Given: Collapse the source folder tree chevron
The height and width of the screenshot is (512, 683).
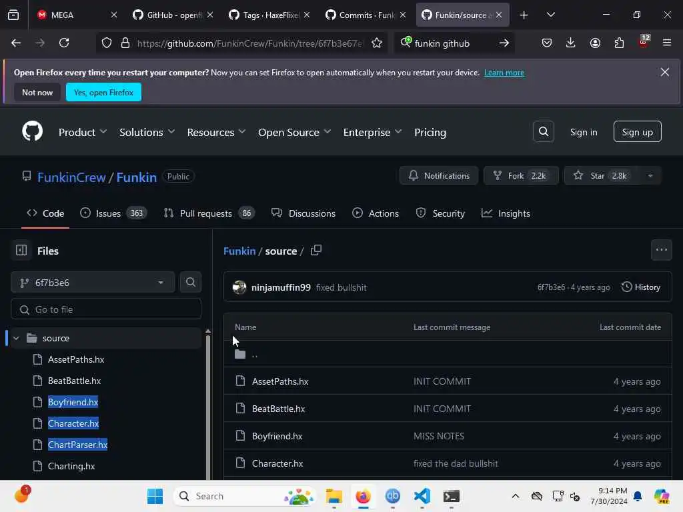Looking at the screenshot, I should [x=16, y=338].
